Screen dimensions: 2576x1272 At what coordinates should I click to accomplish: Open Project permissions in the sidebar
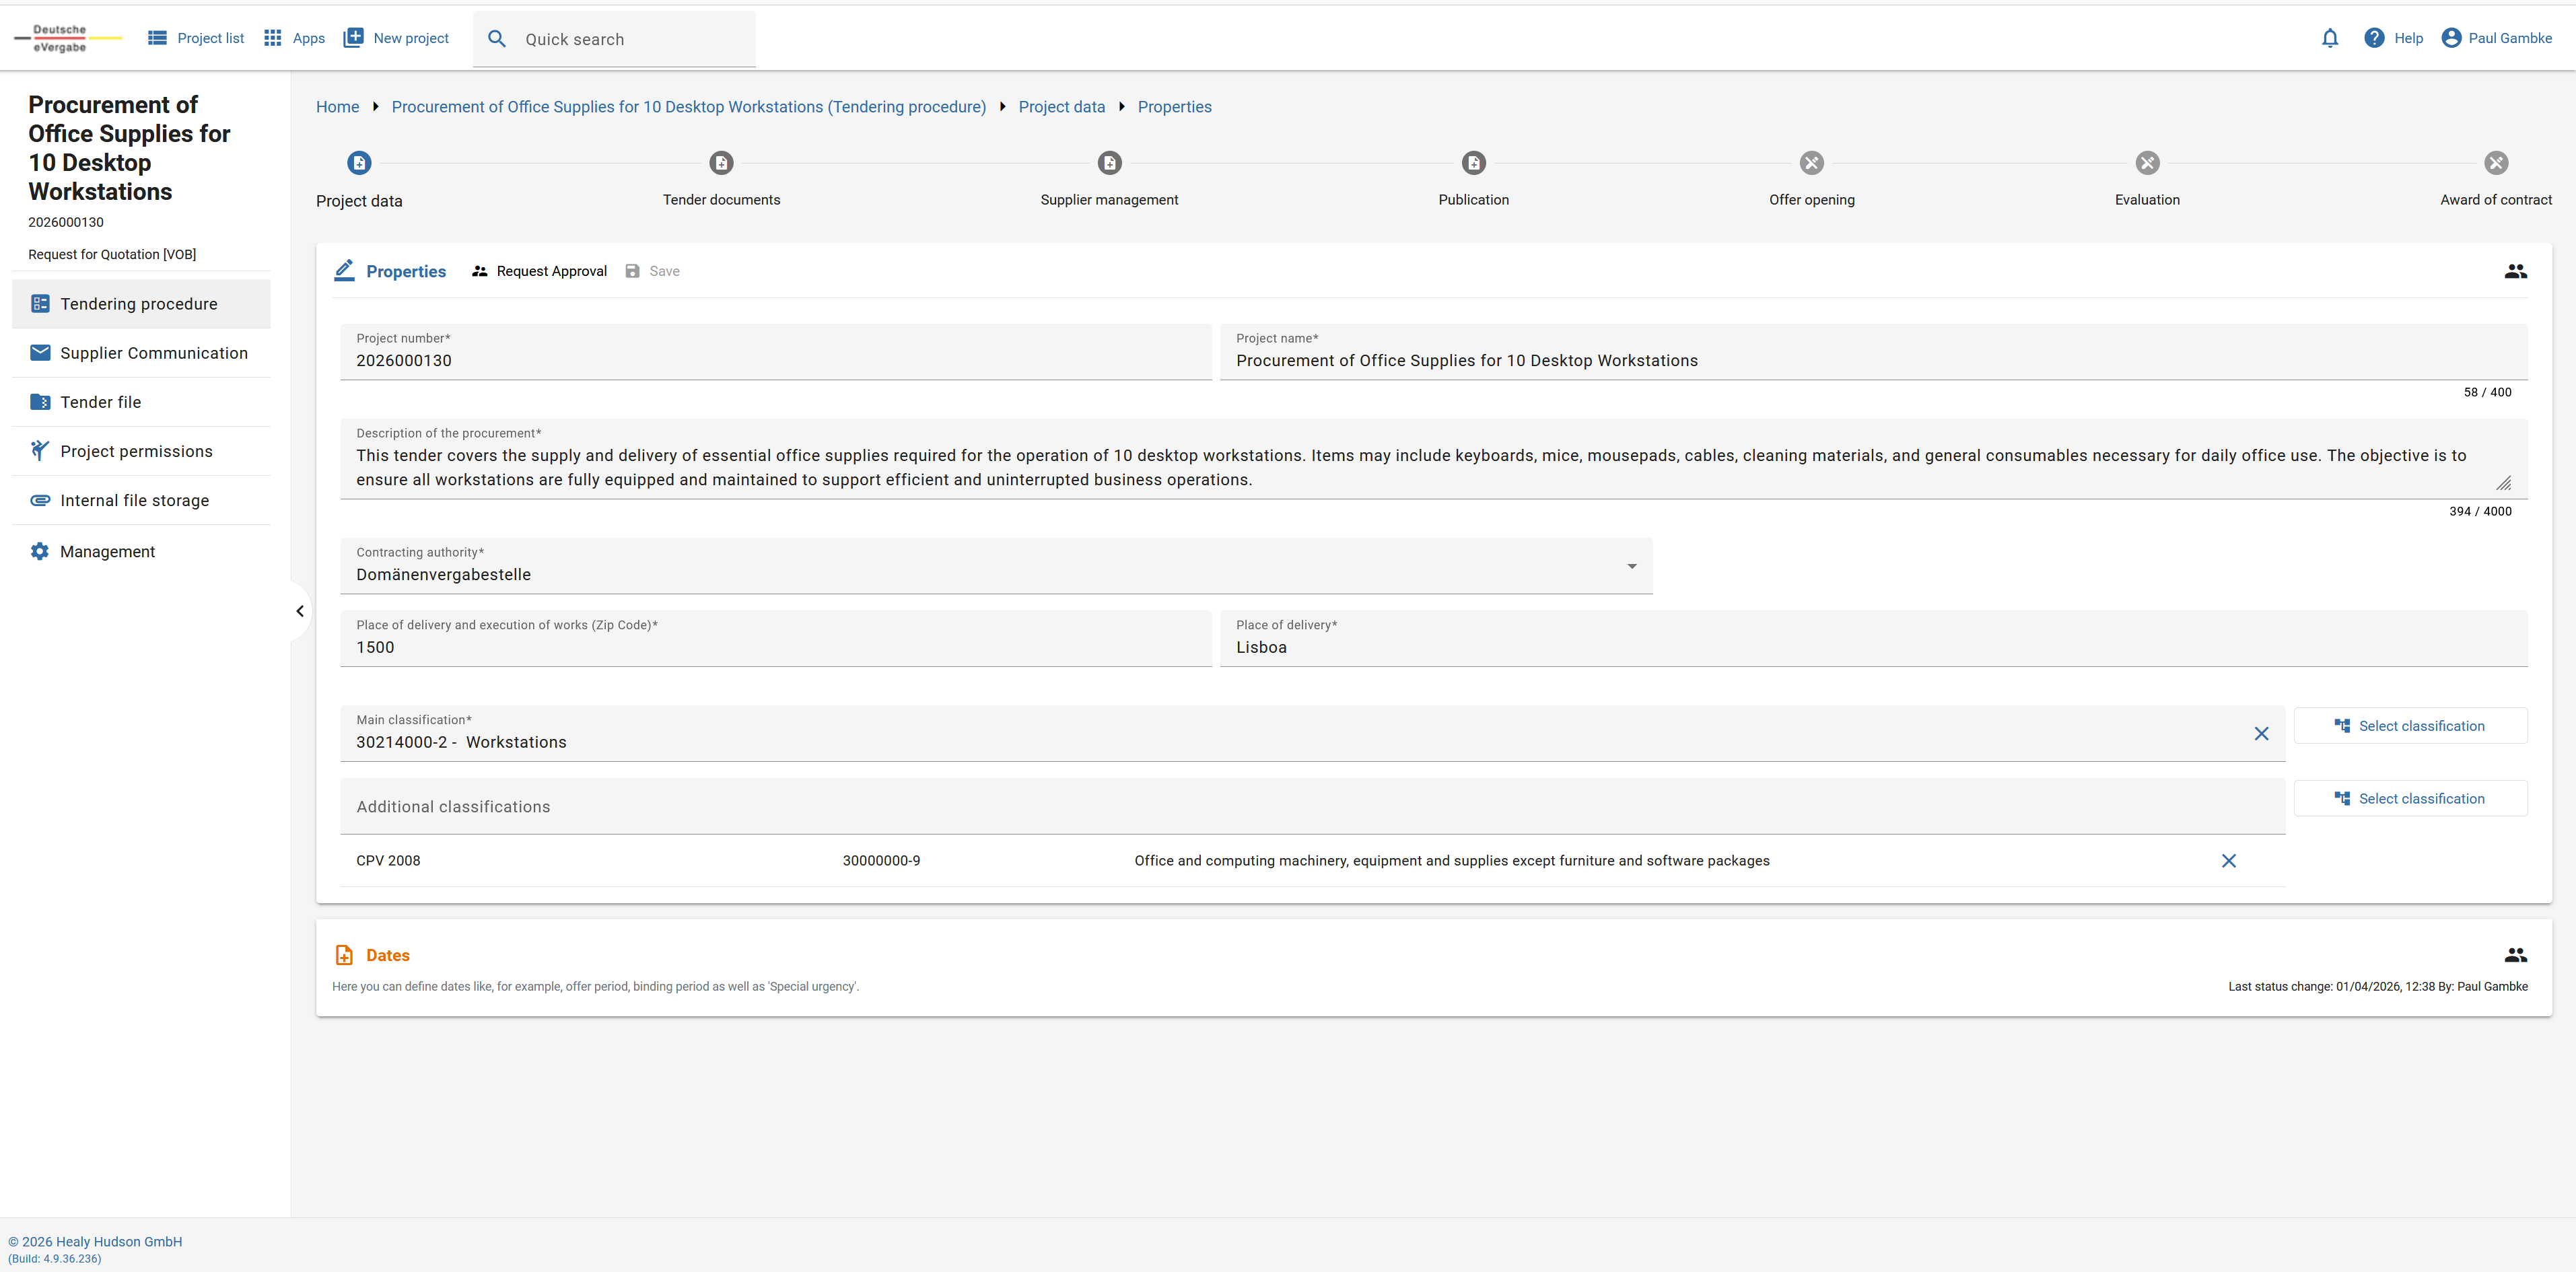pos(136,451)
